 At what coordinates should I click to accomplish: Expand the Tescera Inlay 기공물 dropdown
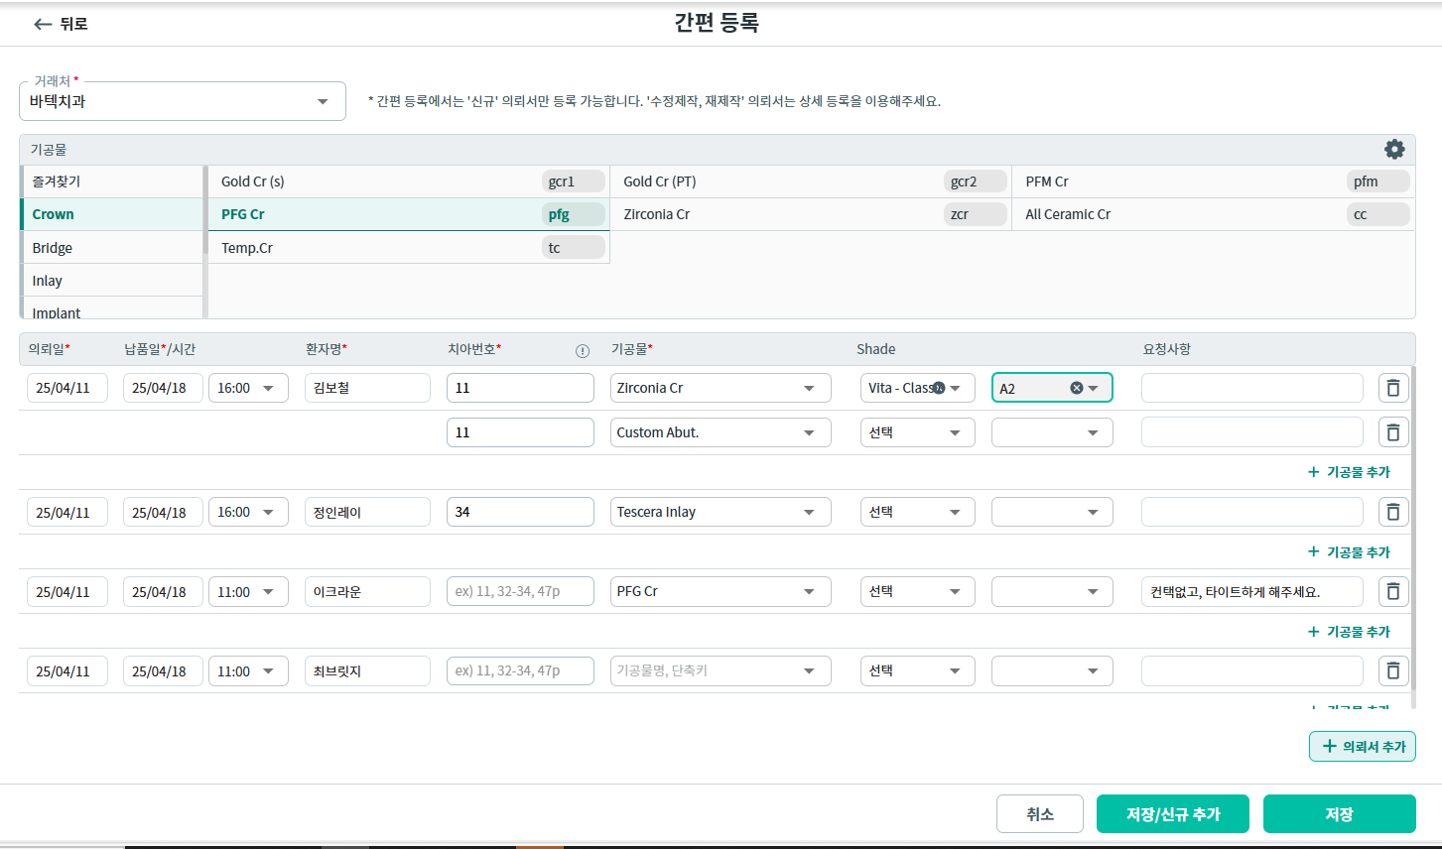coord(809,512)
